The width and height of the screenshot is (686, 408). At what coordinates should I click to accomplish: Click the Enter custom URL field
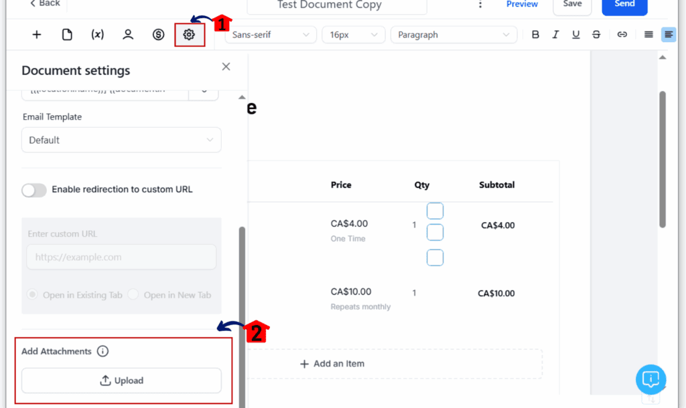(x=121, y=257)
